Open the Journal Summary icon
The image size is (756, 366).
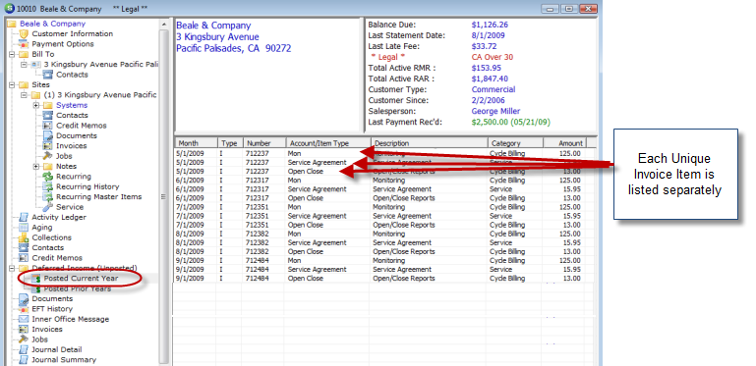click(x=24, y=360)
